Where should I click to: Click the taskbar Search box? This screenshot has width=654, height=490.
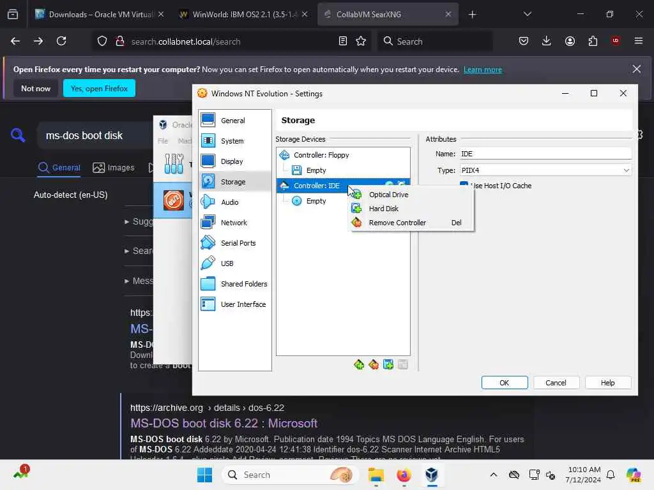click(291, 475)
